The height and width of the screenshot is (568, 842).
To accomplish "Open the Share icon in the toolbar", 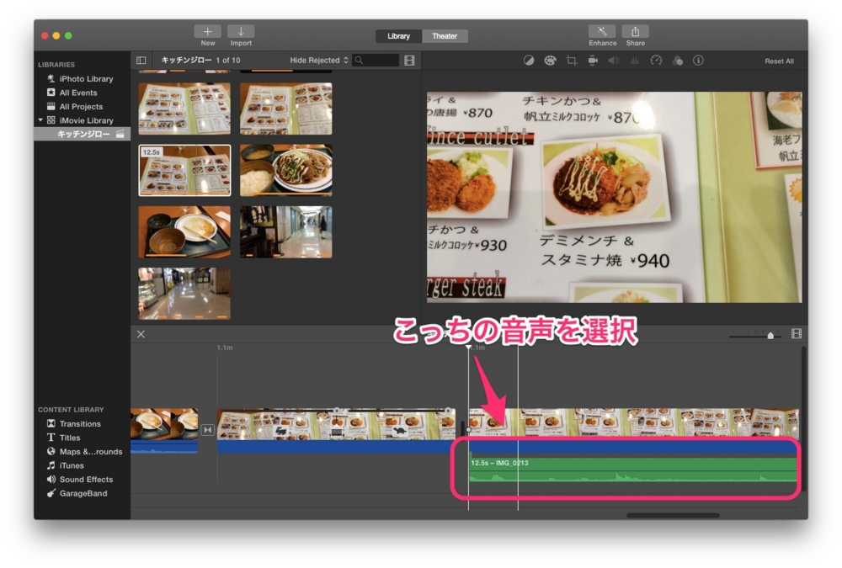I will tap(635, 32).
